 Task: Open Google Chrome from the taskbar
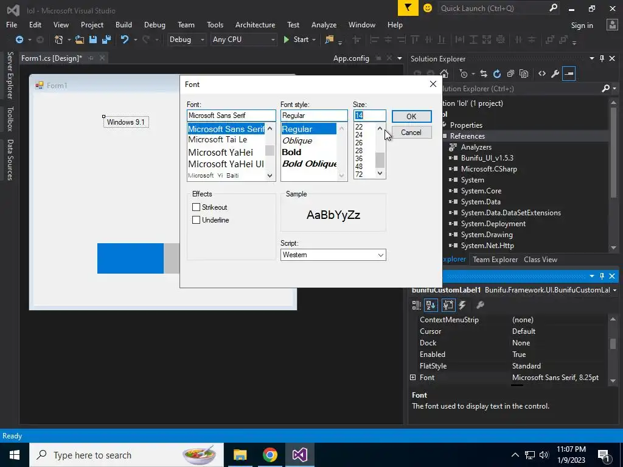[270, 455]
